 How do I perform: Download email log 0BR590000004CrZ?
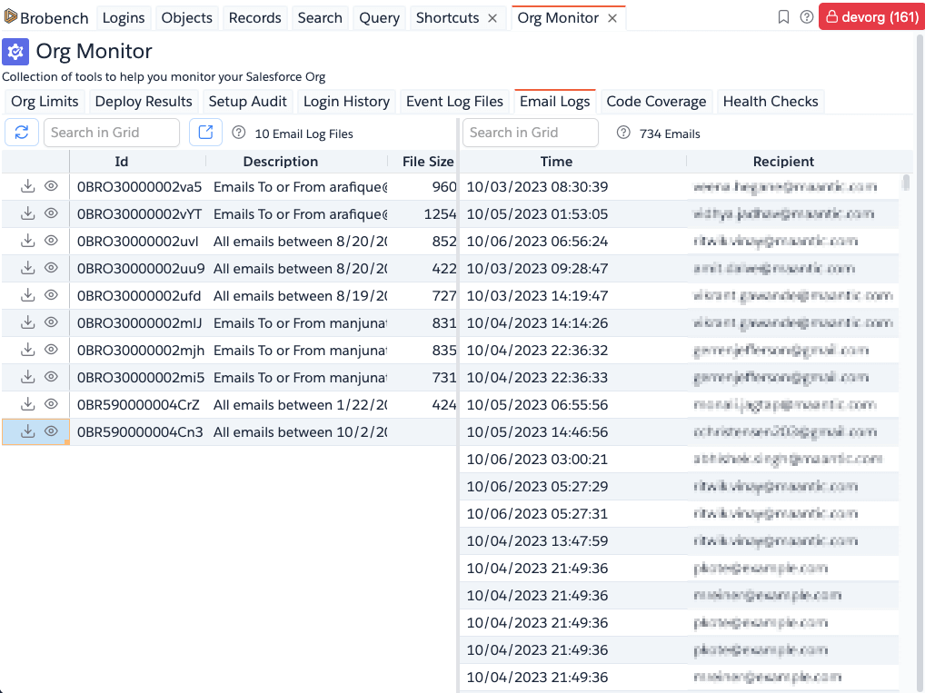(28, 404)
